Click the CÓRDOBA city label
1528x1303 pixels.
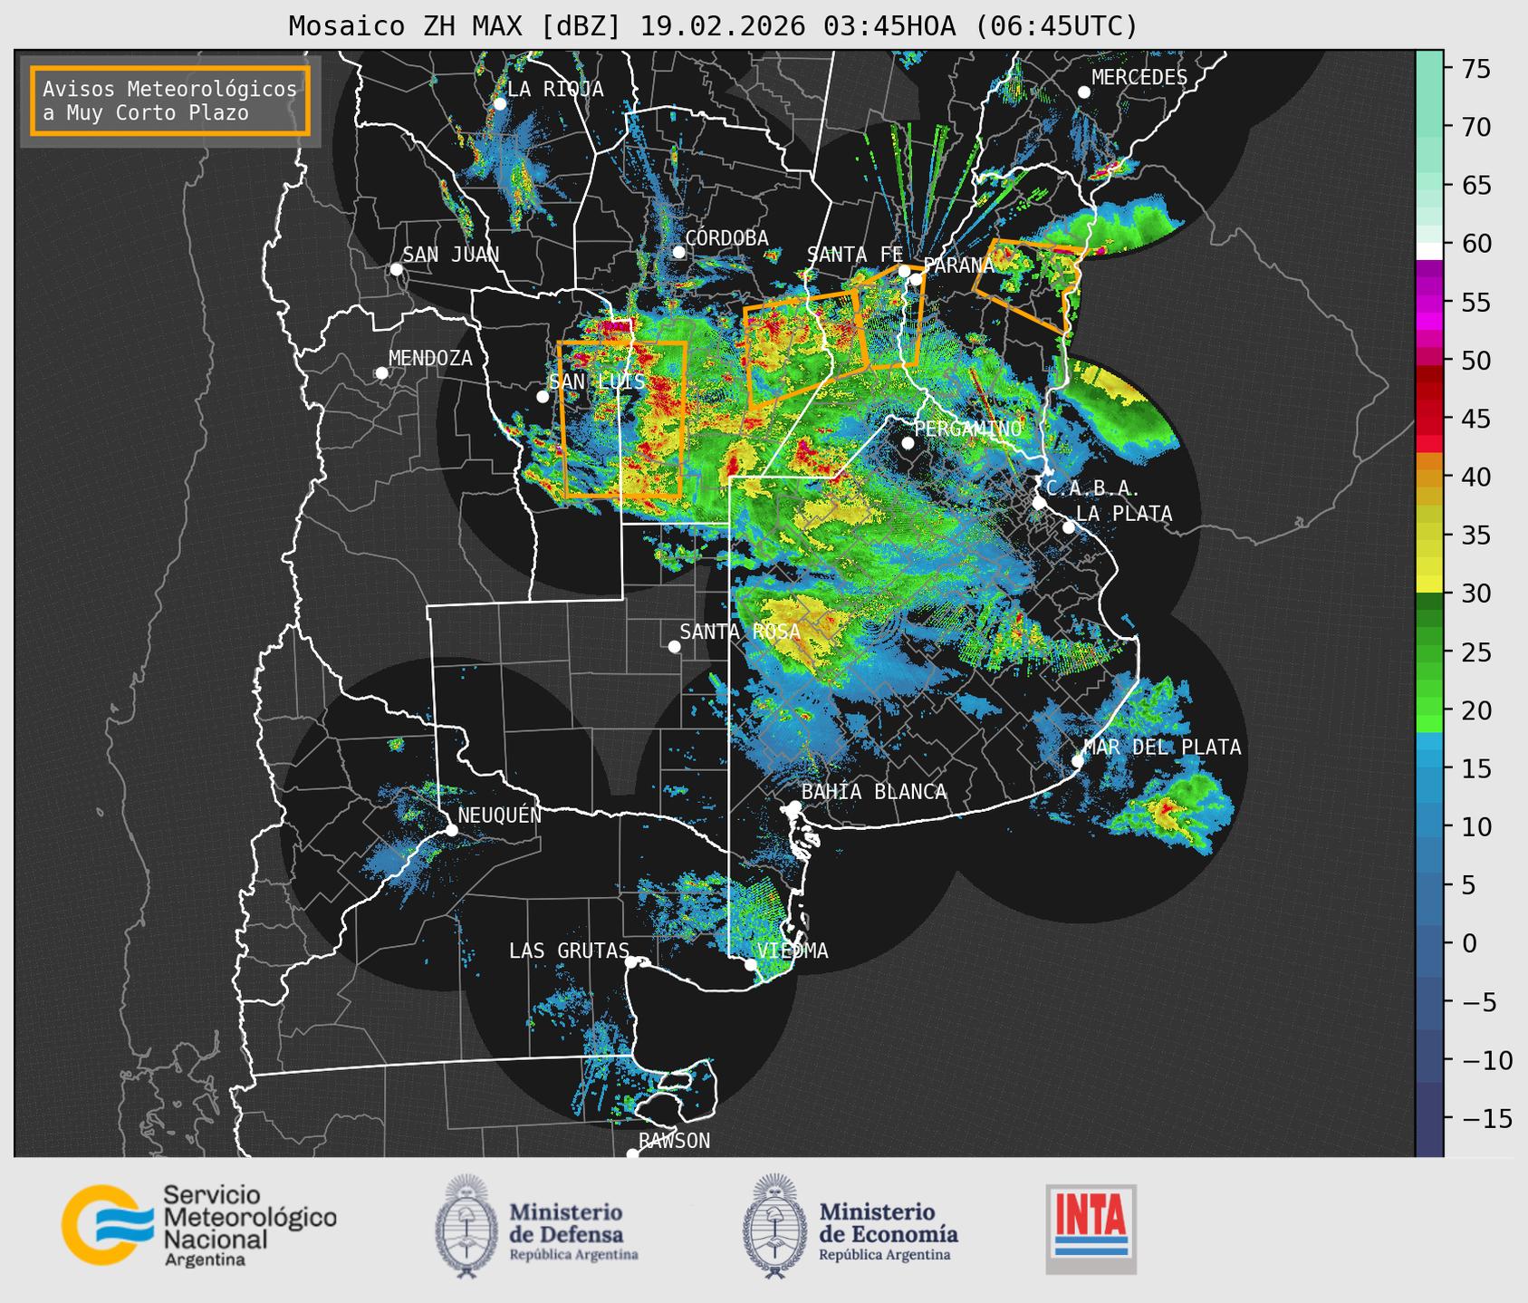pos(726,237)
